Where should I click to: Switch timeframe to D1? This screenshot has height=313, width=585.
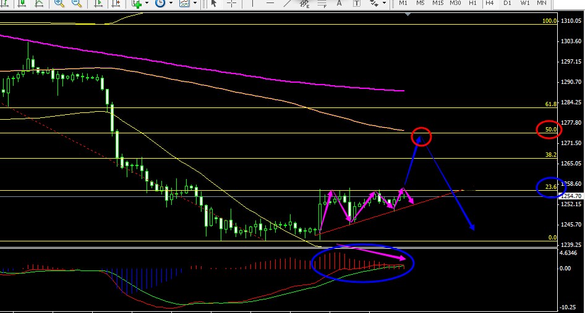508,3
